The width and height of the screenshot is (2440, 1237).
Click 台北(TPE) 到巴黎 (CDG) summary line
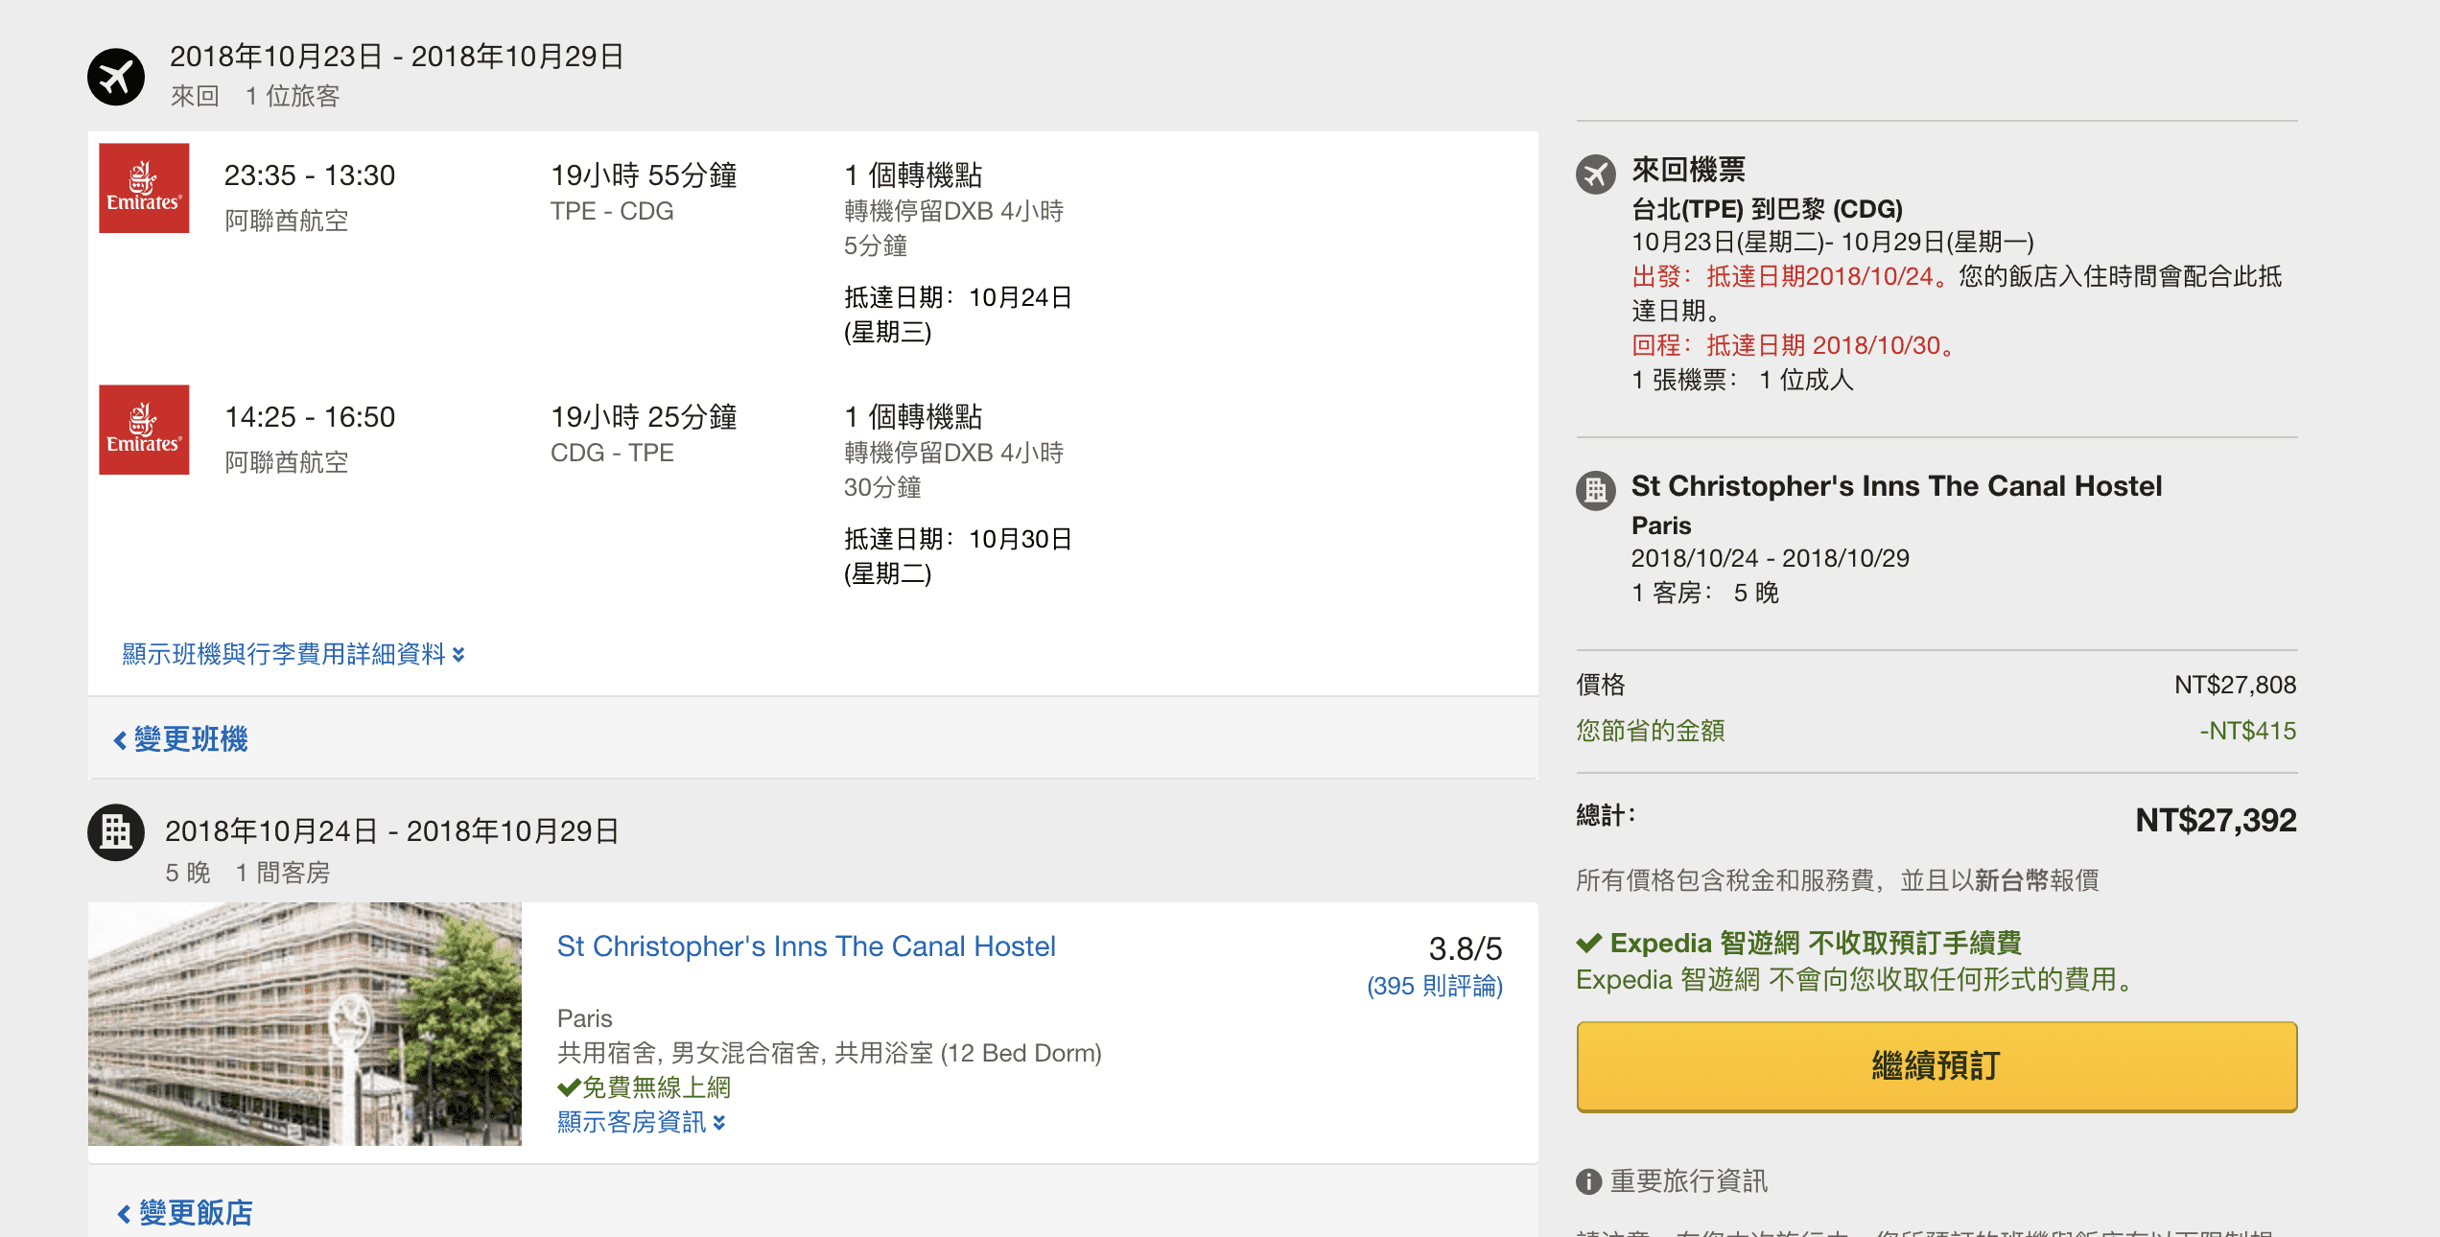click(1767, 209)
